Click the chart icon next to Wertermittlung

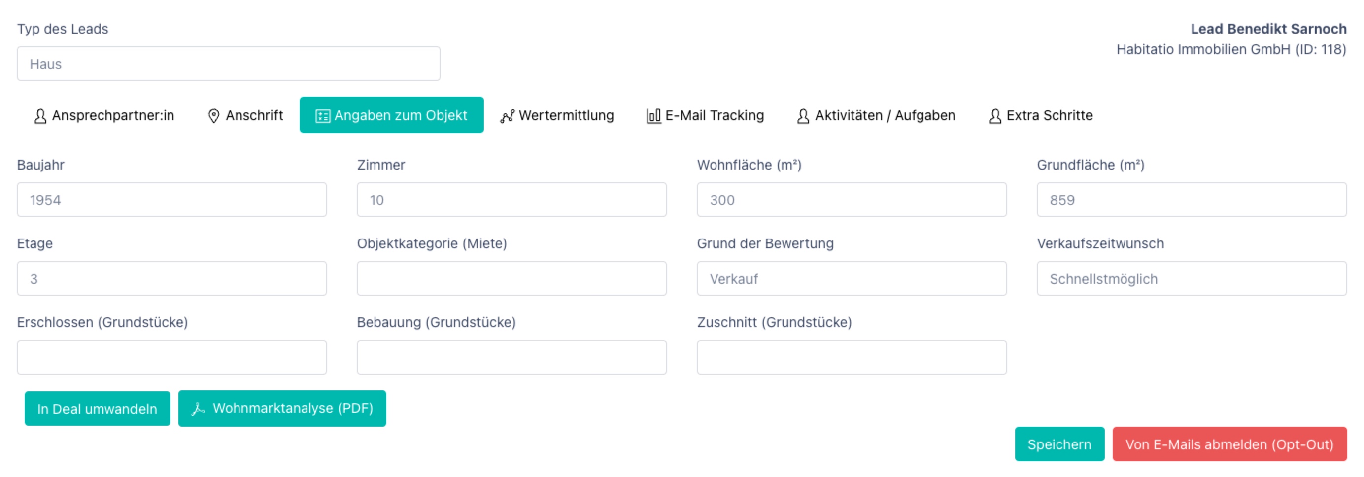coord(508,115)
